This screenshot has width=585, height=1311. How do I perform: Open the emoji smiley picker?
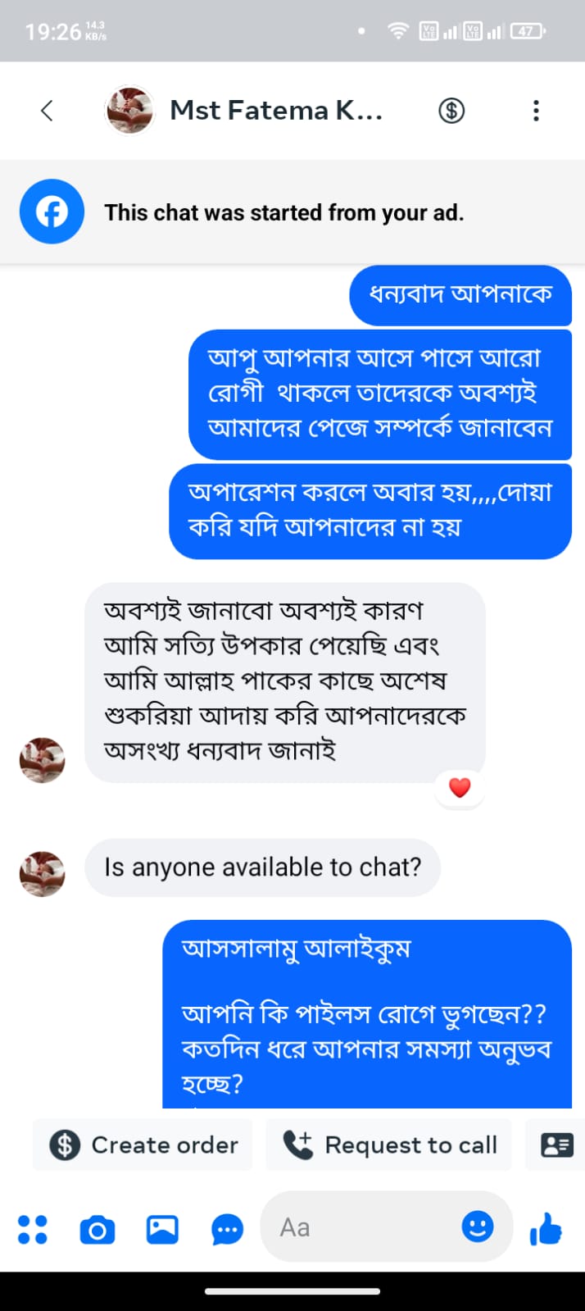(478, 1227)
